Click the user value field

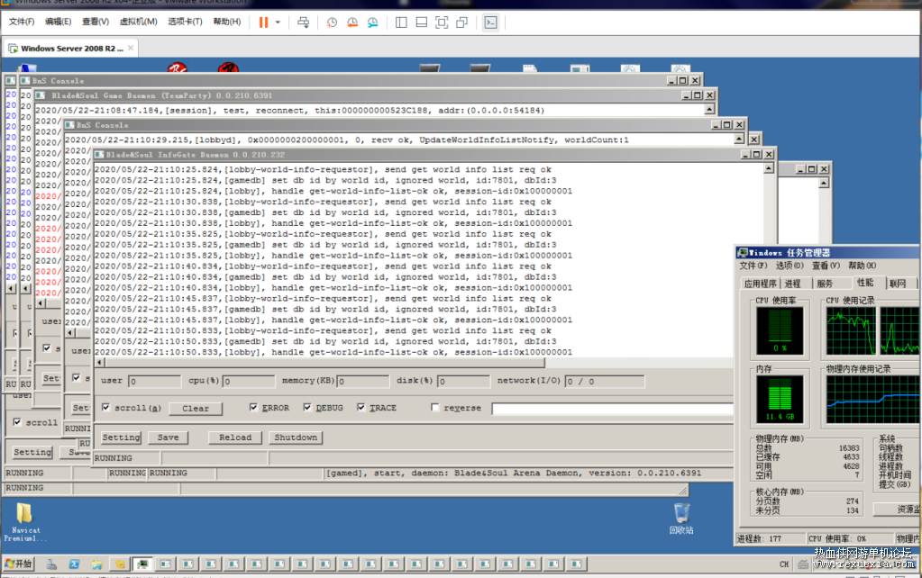pos(155,381)
